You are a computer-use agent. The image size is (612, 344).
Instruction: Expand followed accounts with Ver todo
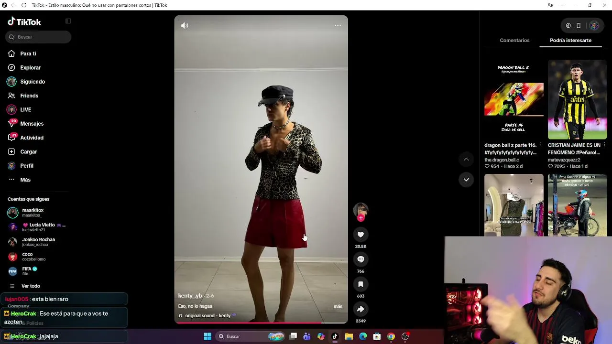point(31,286)
